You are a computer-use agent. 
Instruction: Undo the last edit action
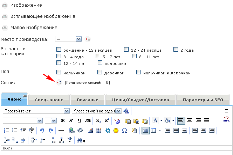click(x=42, y=131)
